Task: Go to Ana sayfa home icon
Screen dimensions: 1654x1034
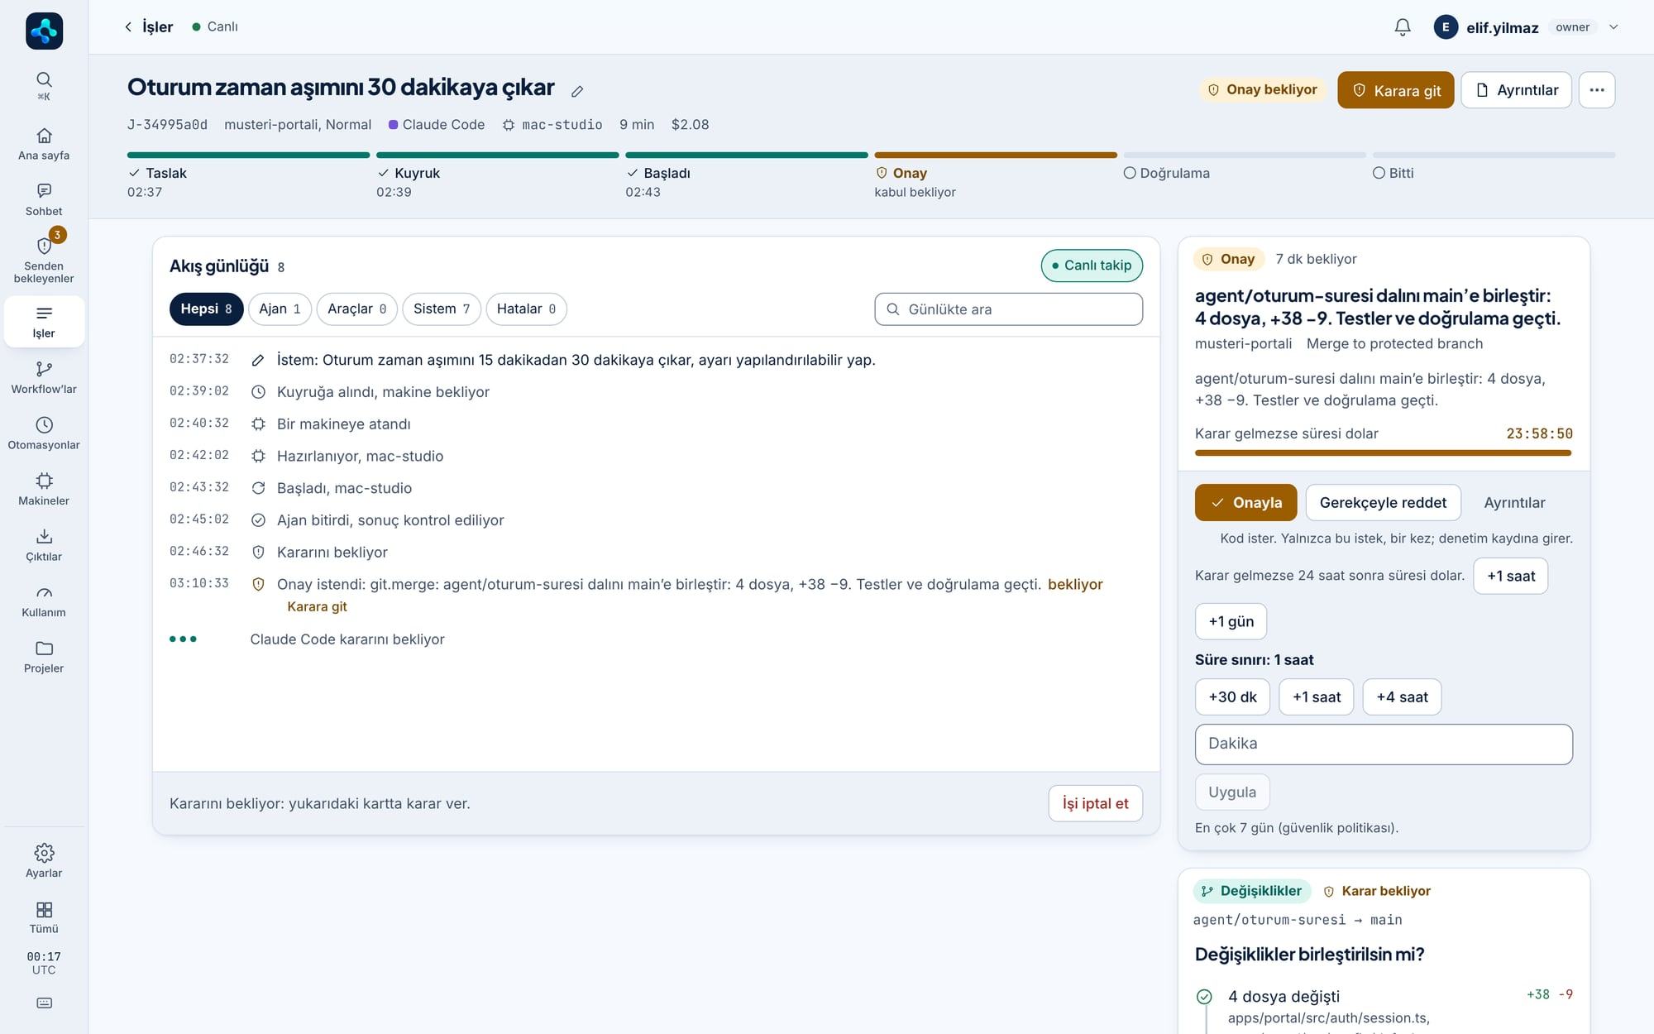Action: [44, 136]
